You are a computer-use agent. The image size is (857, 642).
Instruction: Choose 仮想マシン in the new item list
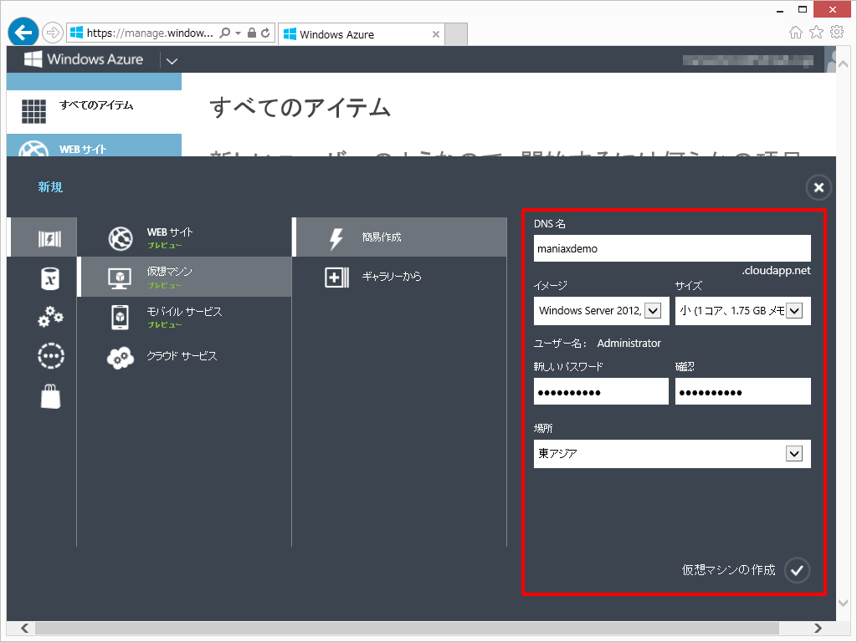click(x=185, y=277)
